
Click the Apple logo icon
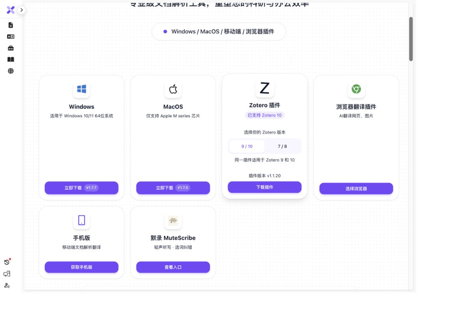(x=173, y=89)
